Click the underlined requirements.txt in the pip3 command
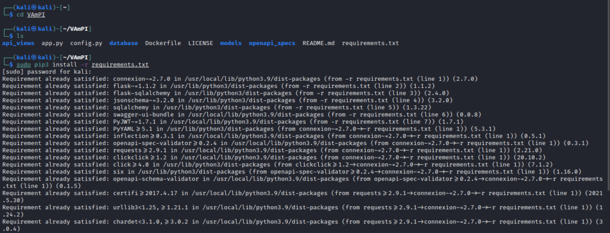This screenshot has height=233, width=610. click(120, 64)
